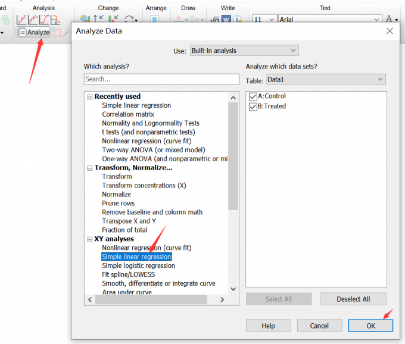Image resolution: width=405 pixels, height=344 pixels.
Task: Collapse the XY analyses group
Action: coord(89,239)
